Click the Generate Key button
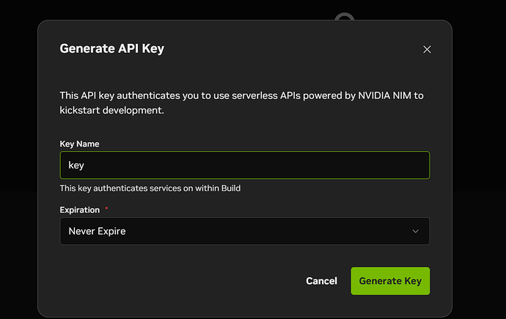 pyautogui.click(x=390, y=281)
